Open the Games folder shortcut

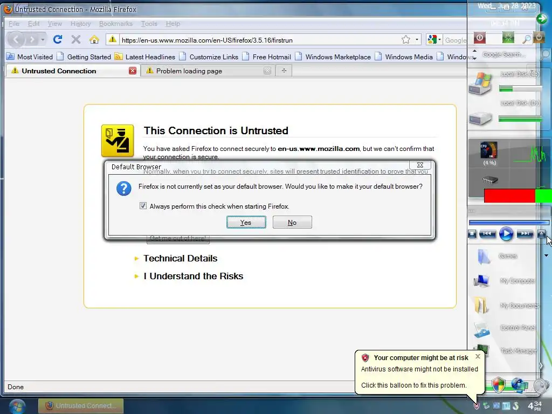pyautogui.click(x=484, y=256)
